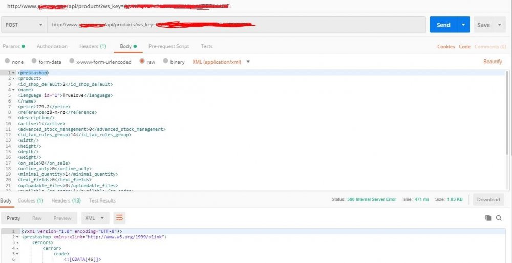Open the response Headers (13) tab
512x263 pixels.
pyautogui.click(x=66, y=200)
